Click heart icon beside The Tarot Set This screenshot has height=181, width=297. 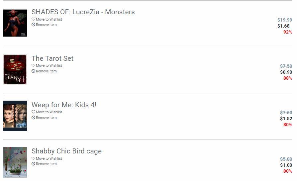[x=33, y=65]
